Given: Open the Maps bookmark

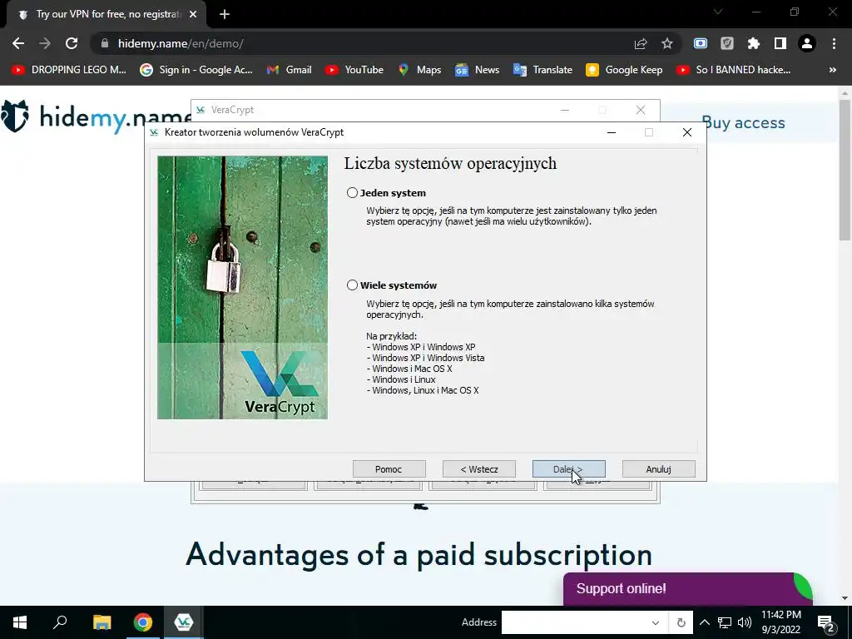Looking at the screenshot, I should tap(419, 70).
